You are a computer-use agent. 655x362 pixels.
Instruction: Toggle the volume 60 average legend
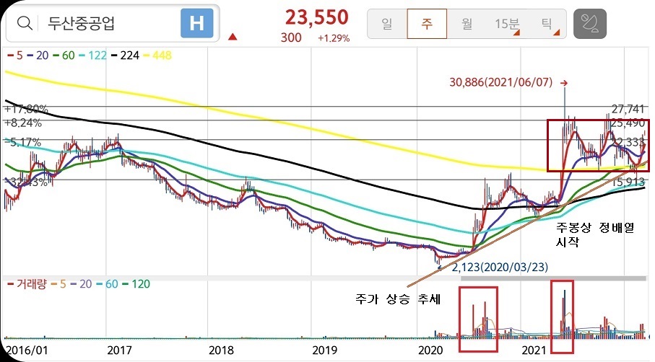108,284
